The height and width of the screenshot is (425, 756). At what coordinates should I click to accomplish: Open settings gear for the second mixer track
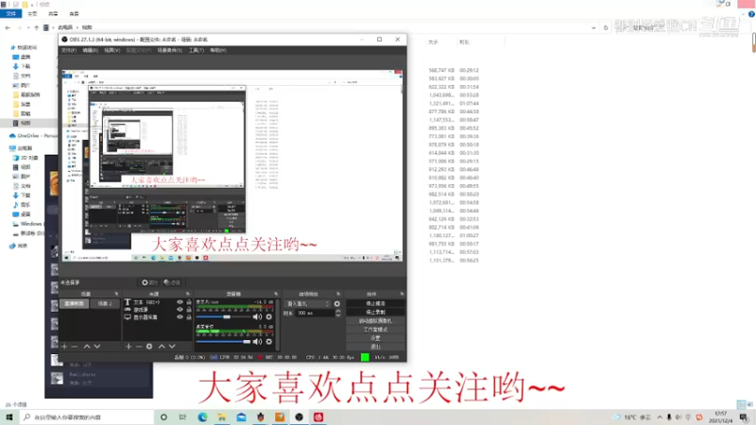point(269,342)
